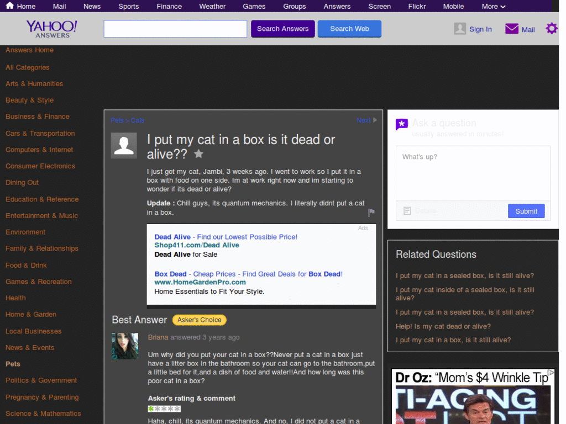Image resolution: width=566 pixels, height=424 pixels.
Task: Open All Categories in sidebar
Action: point(28,67)
